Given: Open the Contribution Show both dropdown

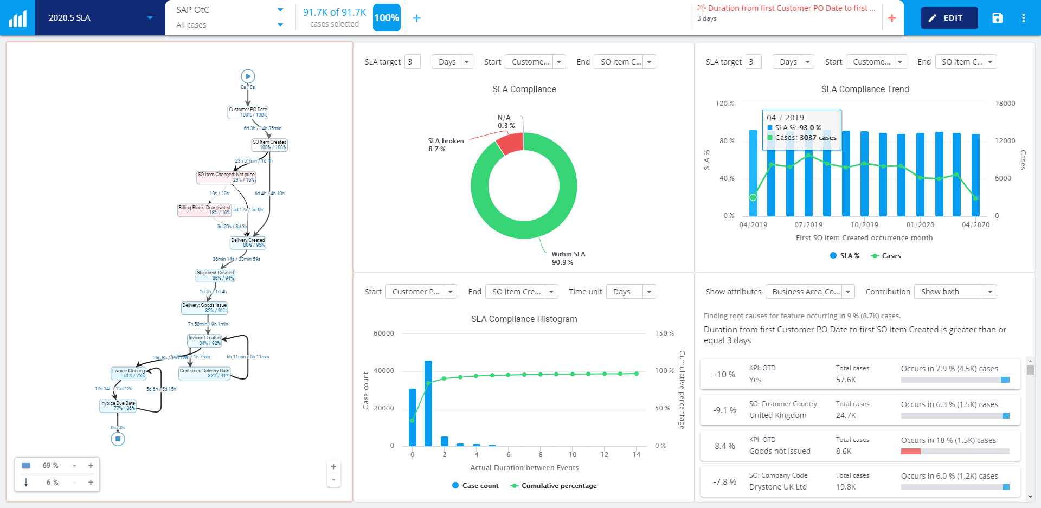Looking at the screenshot, I should pos(955,291).
